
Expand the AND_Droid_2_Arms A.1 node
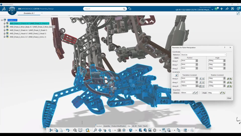[x=5, y=37]
